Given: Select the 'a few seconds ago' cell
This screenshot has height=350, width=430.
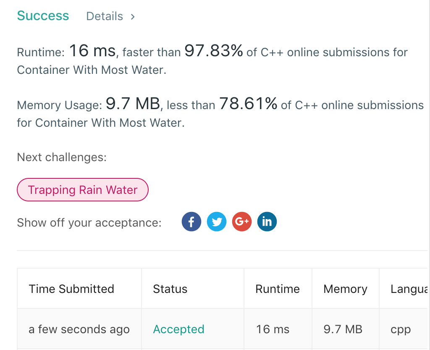Looking at the screenshot, I should tap(79, 329).
